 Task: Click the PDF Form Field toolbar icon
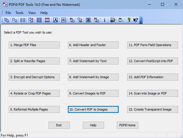[x=88, y=20]
